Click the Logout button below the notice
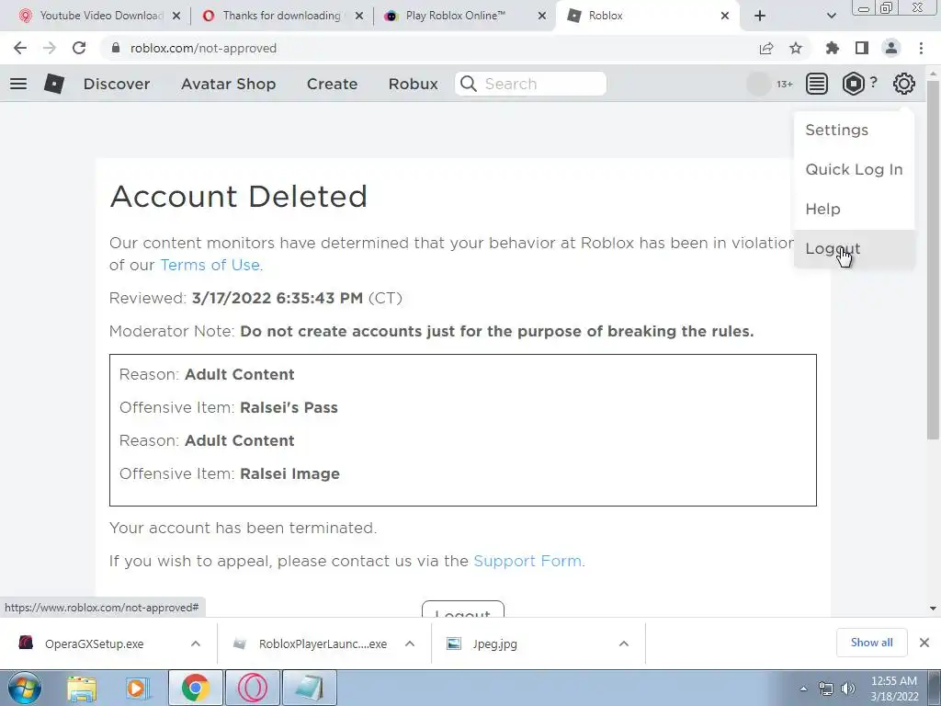Image resolution: width=941 pixels, height=706 pixels. click(463, 609)
